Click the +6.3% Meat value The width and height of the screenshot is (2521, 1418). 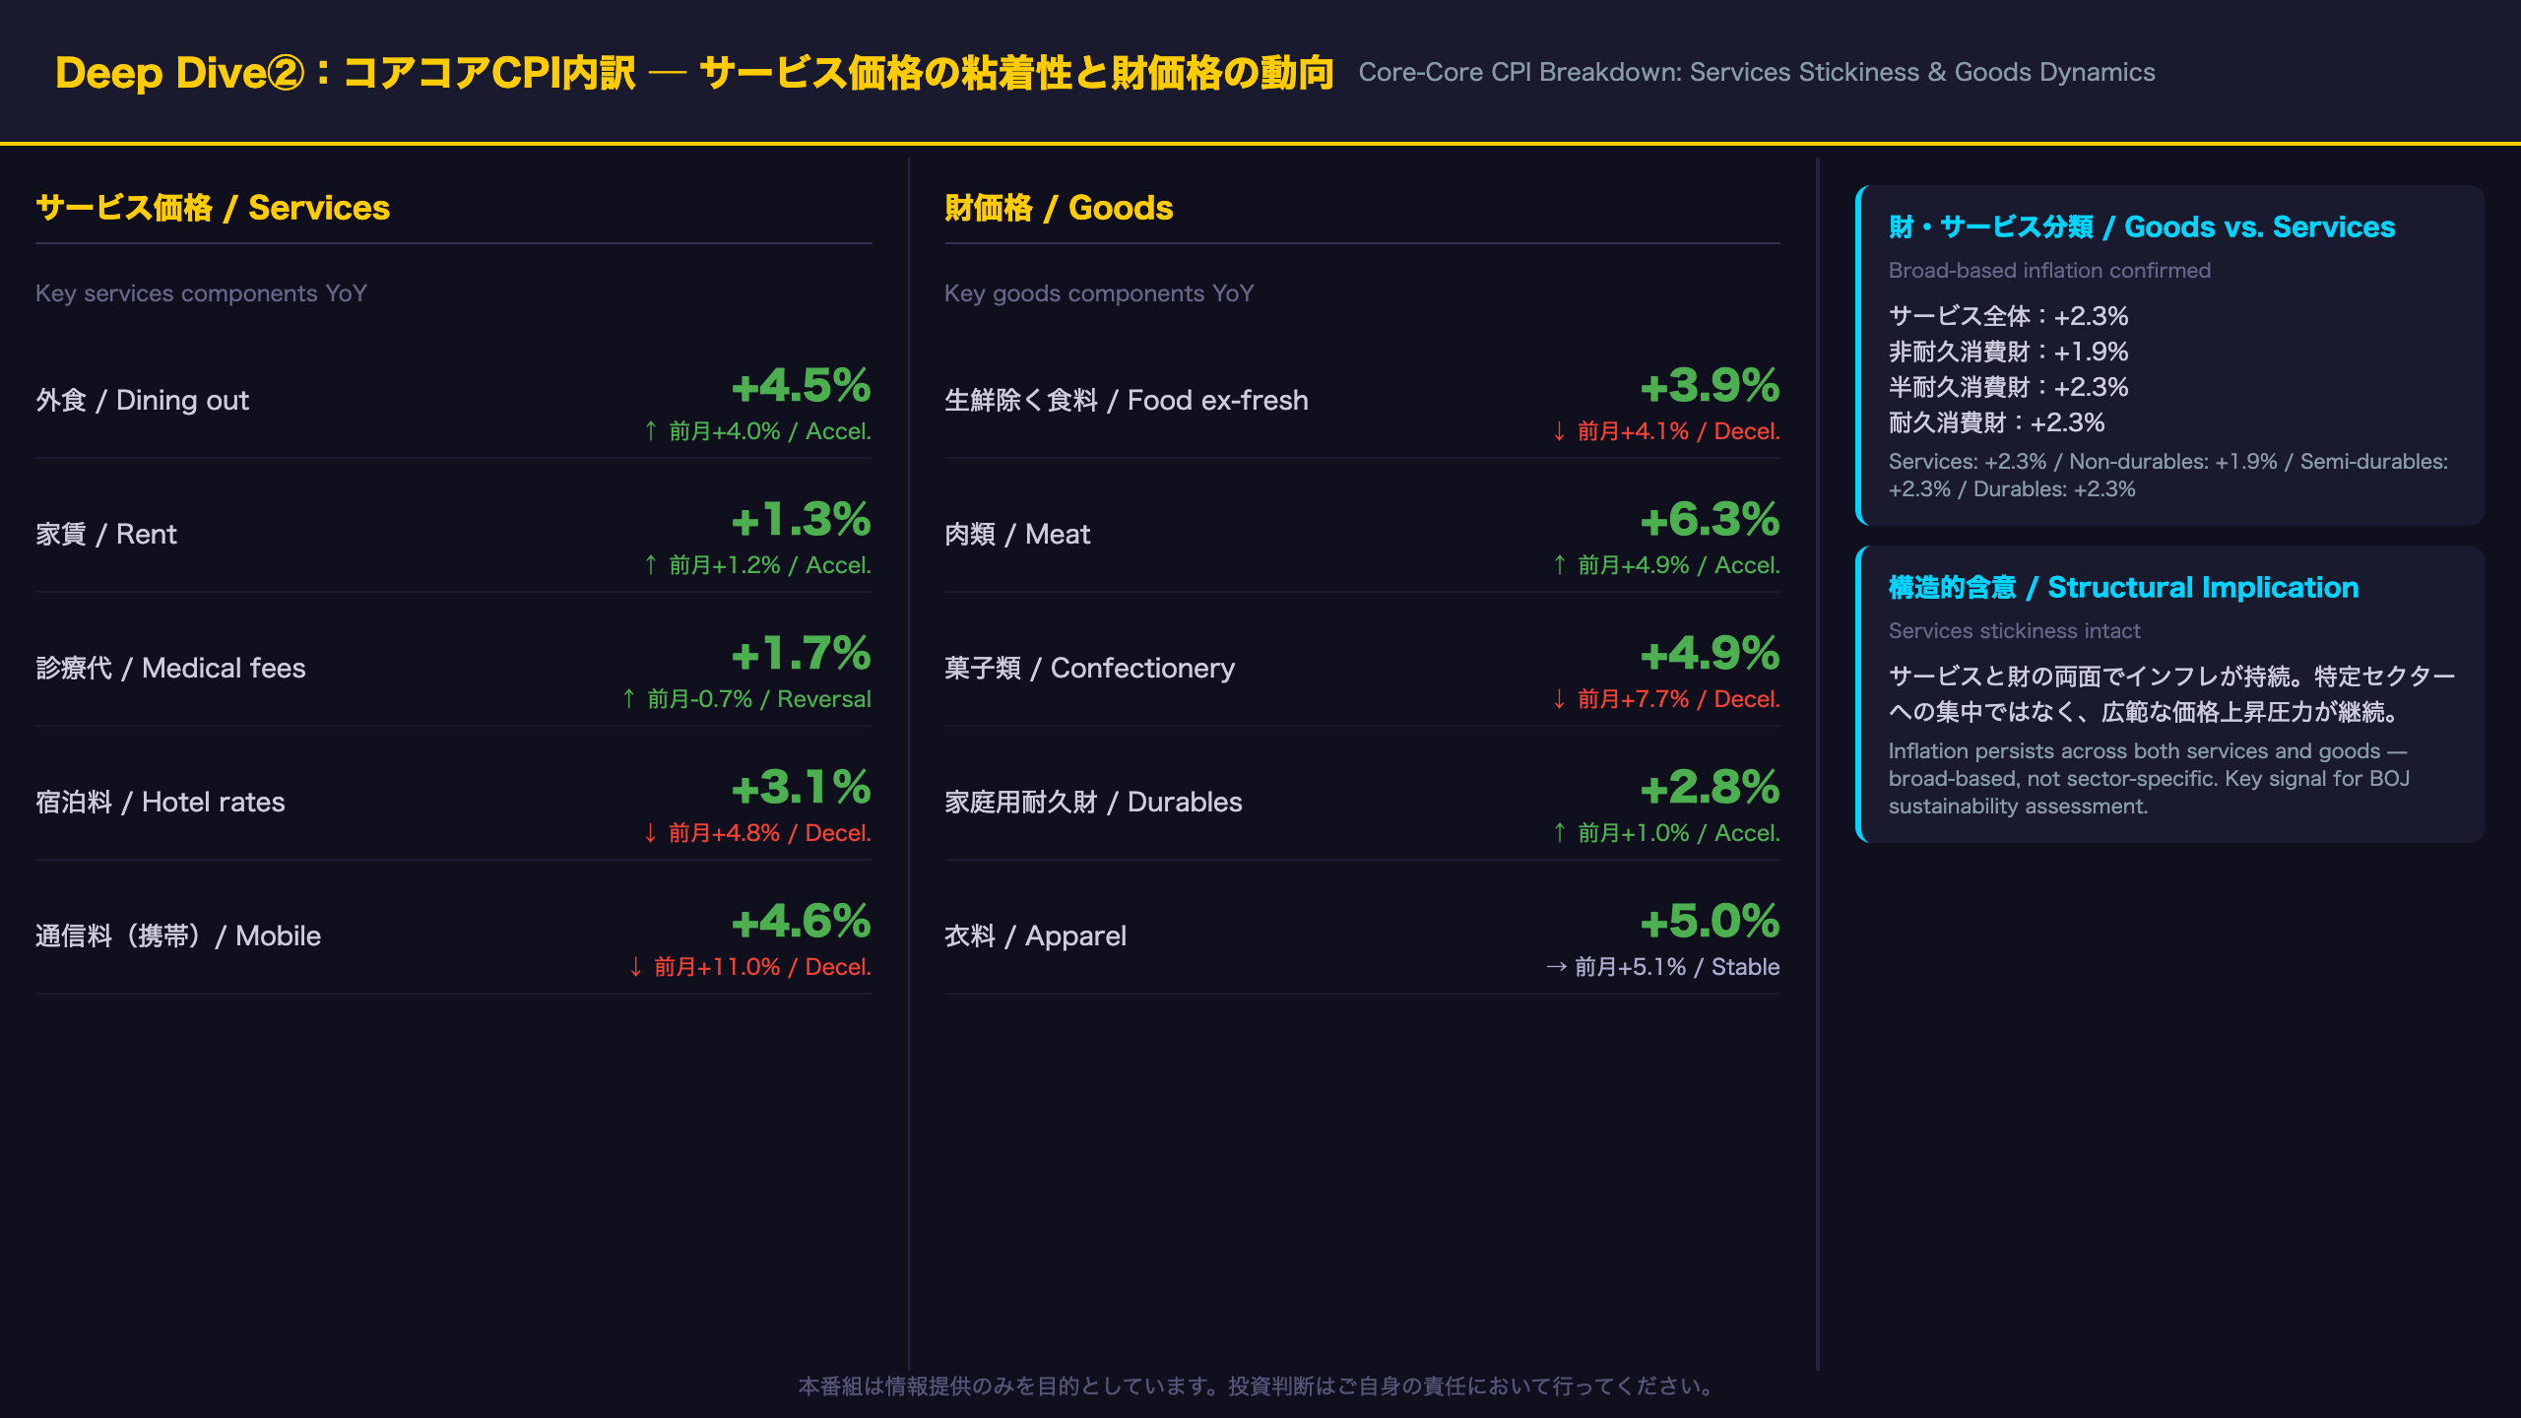click(1710, 519)
